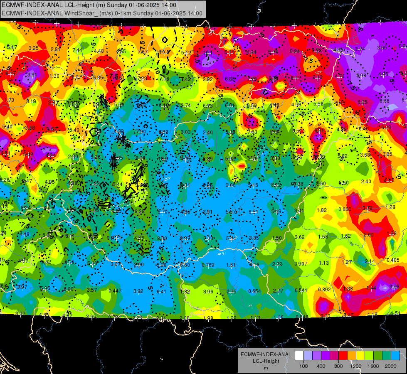
Task: Click the map value 0.769
Action: point(208,265)
